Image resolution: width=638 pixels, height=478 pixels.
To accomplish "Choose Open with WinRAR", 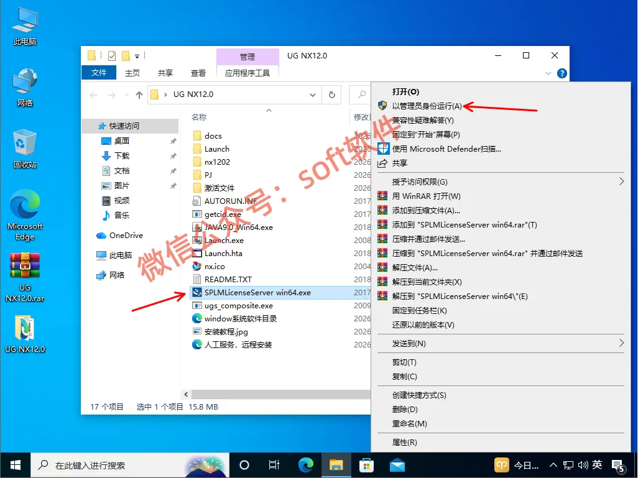I will (x=501, y=196).
